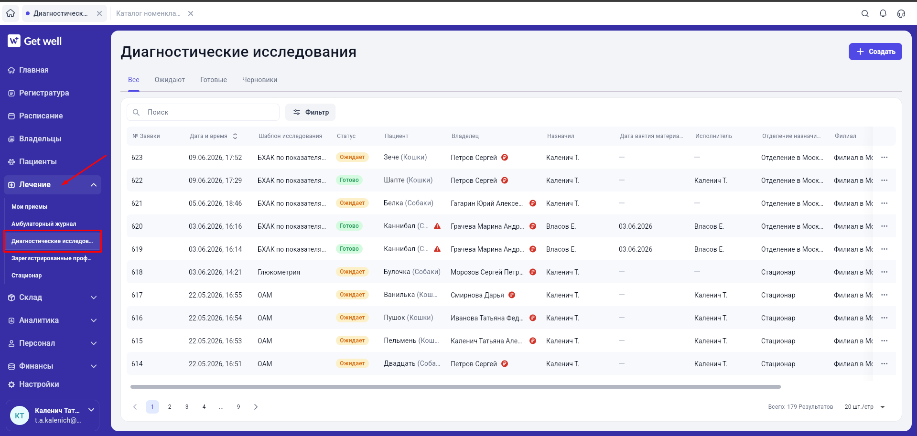
Task: Click warning triangle in row 619
Action: 437,249
